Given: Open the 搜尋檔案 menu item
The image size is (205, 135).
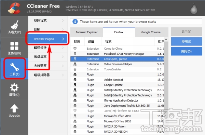Looking at the screenshot, I should pyautogui.click(x=48, y=57).
